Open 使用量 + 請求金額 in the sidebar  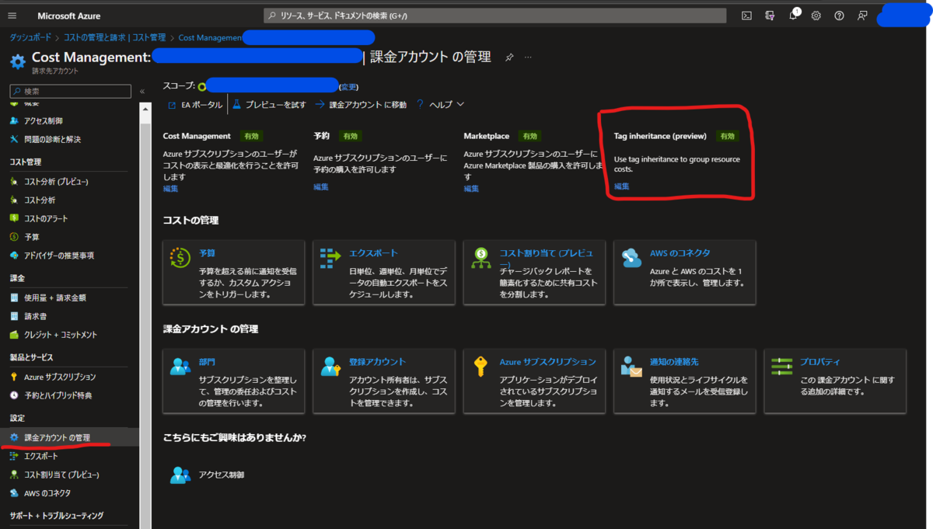(54, 298)
